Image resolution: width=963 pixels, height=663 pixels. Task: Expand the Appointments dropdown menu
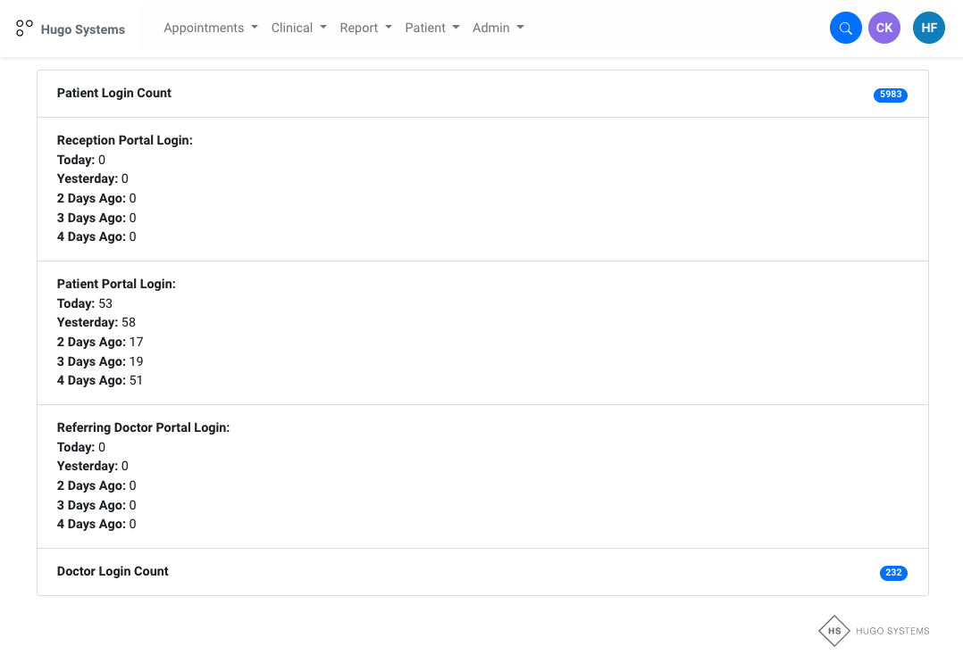pos(211,28)
